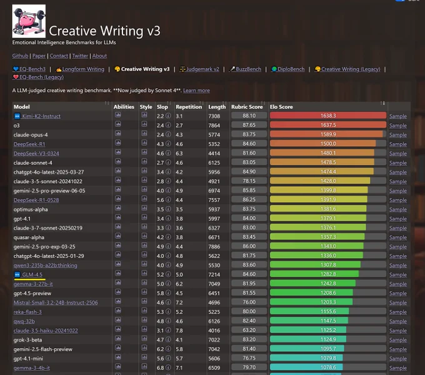
Task: Open Abilities chart icon for claude-sonnet-4
Action: (118, 162)
